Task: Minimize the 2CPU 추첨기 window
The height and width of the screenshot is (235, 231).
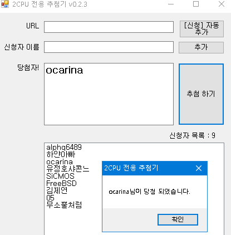Action: click(171, 4)
